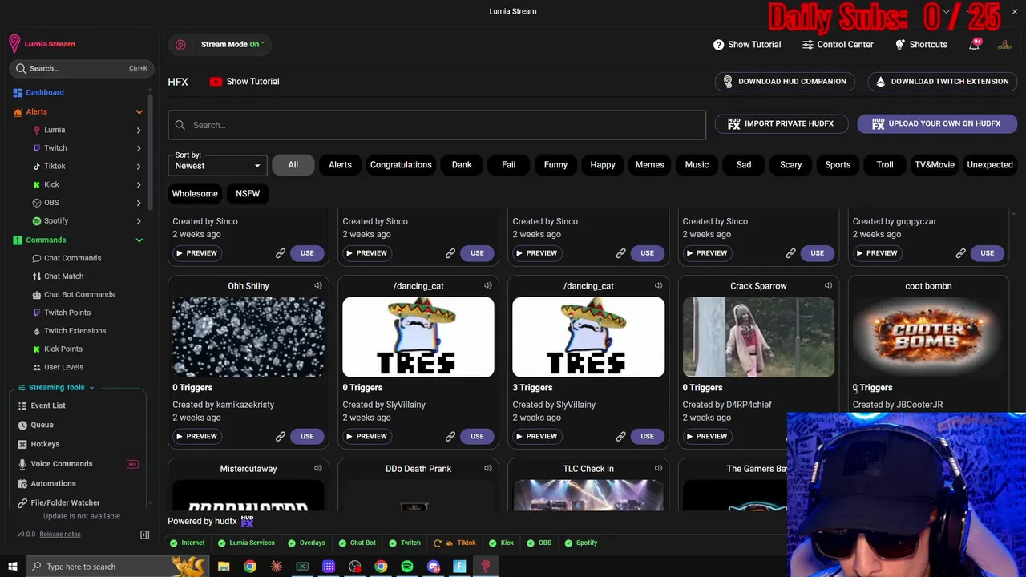Open notifications bell icon
This screenshot has width=1026, height=577.
[974, 45]
